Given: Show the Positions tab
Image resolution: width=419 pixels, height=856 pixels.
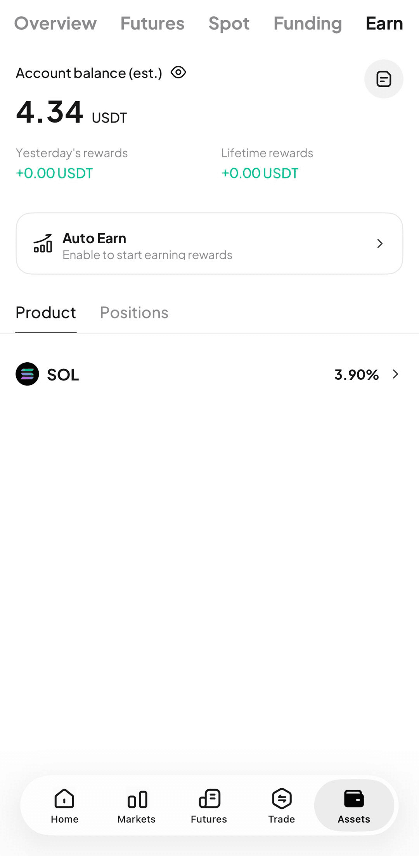Looking at the screenshot, I should (134, 313).
